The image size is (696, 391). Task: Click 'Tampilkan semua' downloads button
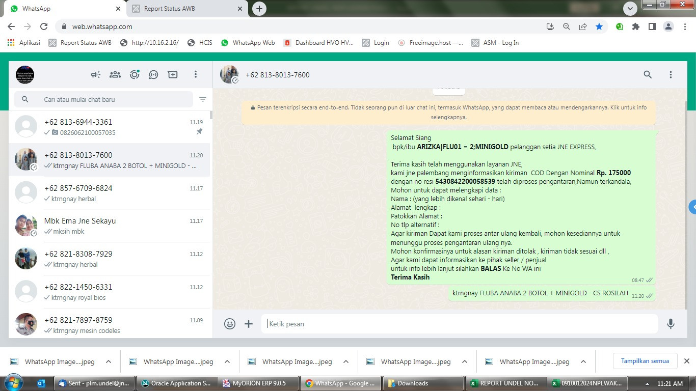coord(645,361)
